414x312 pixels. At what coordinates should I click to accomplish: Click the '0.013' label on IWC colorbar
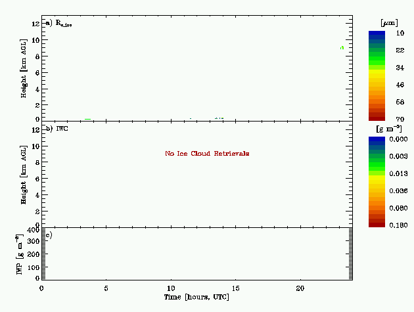click(x=398, y=173)
